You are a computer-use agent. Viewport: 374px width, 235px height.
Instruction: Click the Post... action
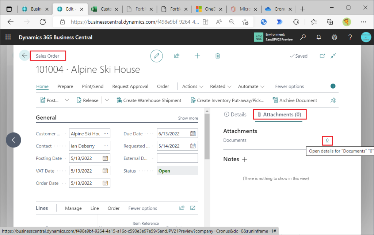tap(49, 100)
